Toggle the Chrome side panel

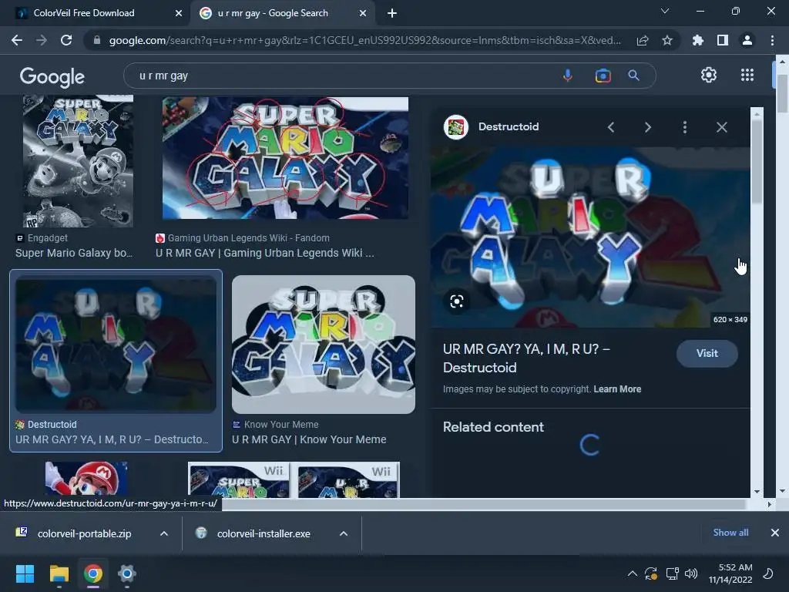723,40
